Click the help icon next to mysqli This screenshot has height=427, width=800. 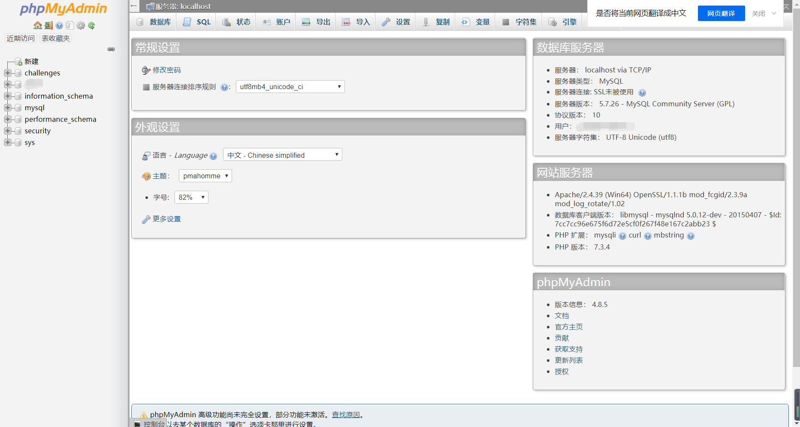tap(622, 236)
